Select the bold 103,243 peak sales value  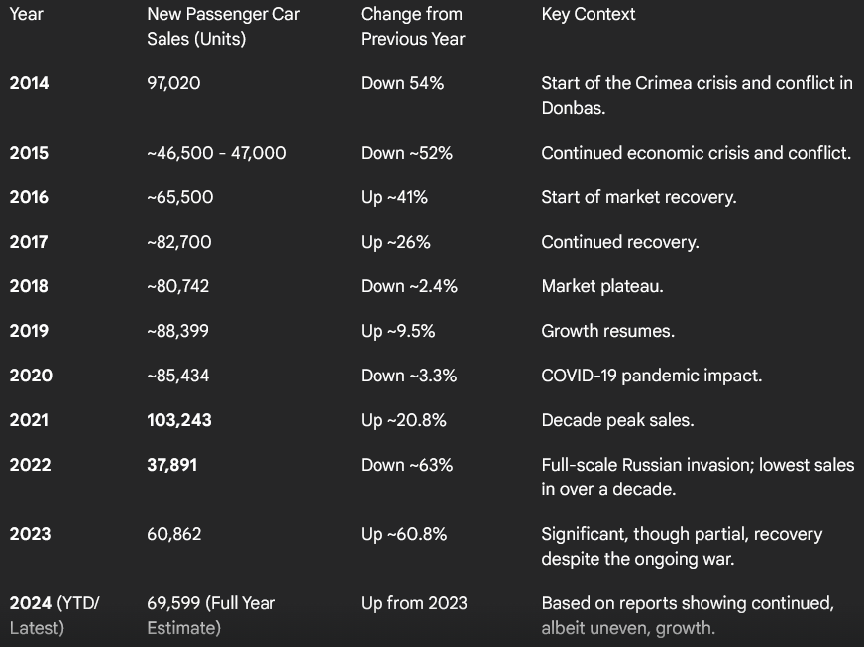tap(179, 420)
